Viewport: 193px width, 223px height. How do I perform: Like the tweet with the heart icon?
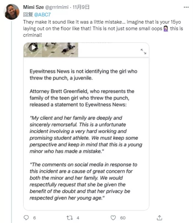point(114,218)
